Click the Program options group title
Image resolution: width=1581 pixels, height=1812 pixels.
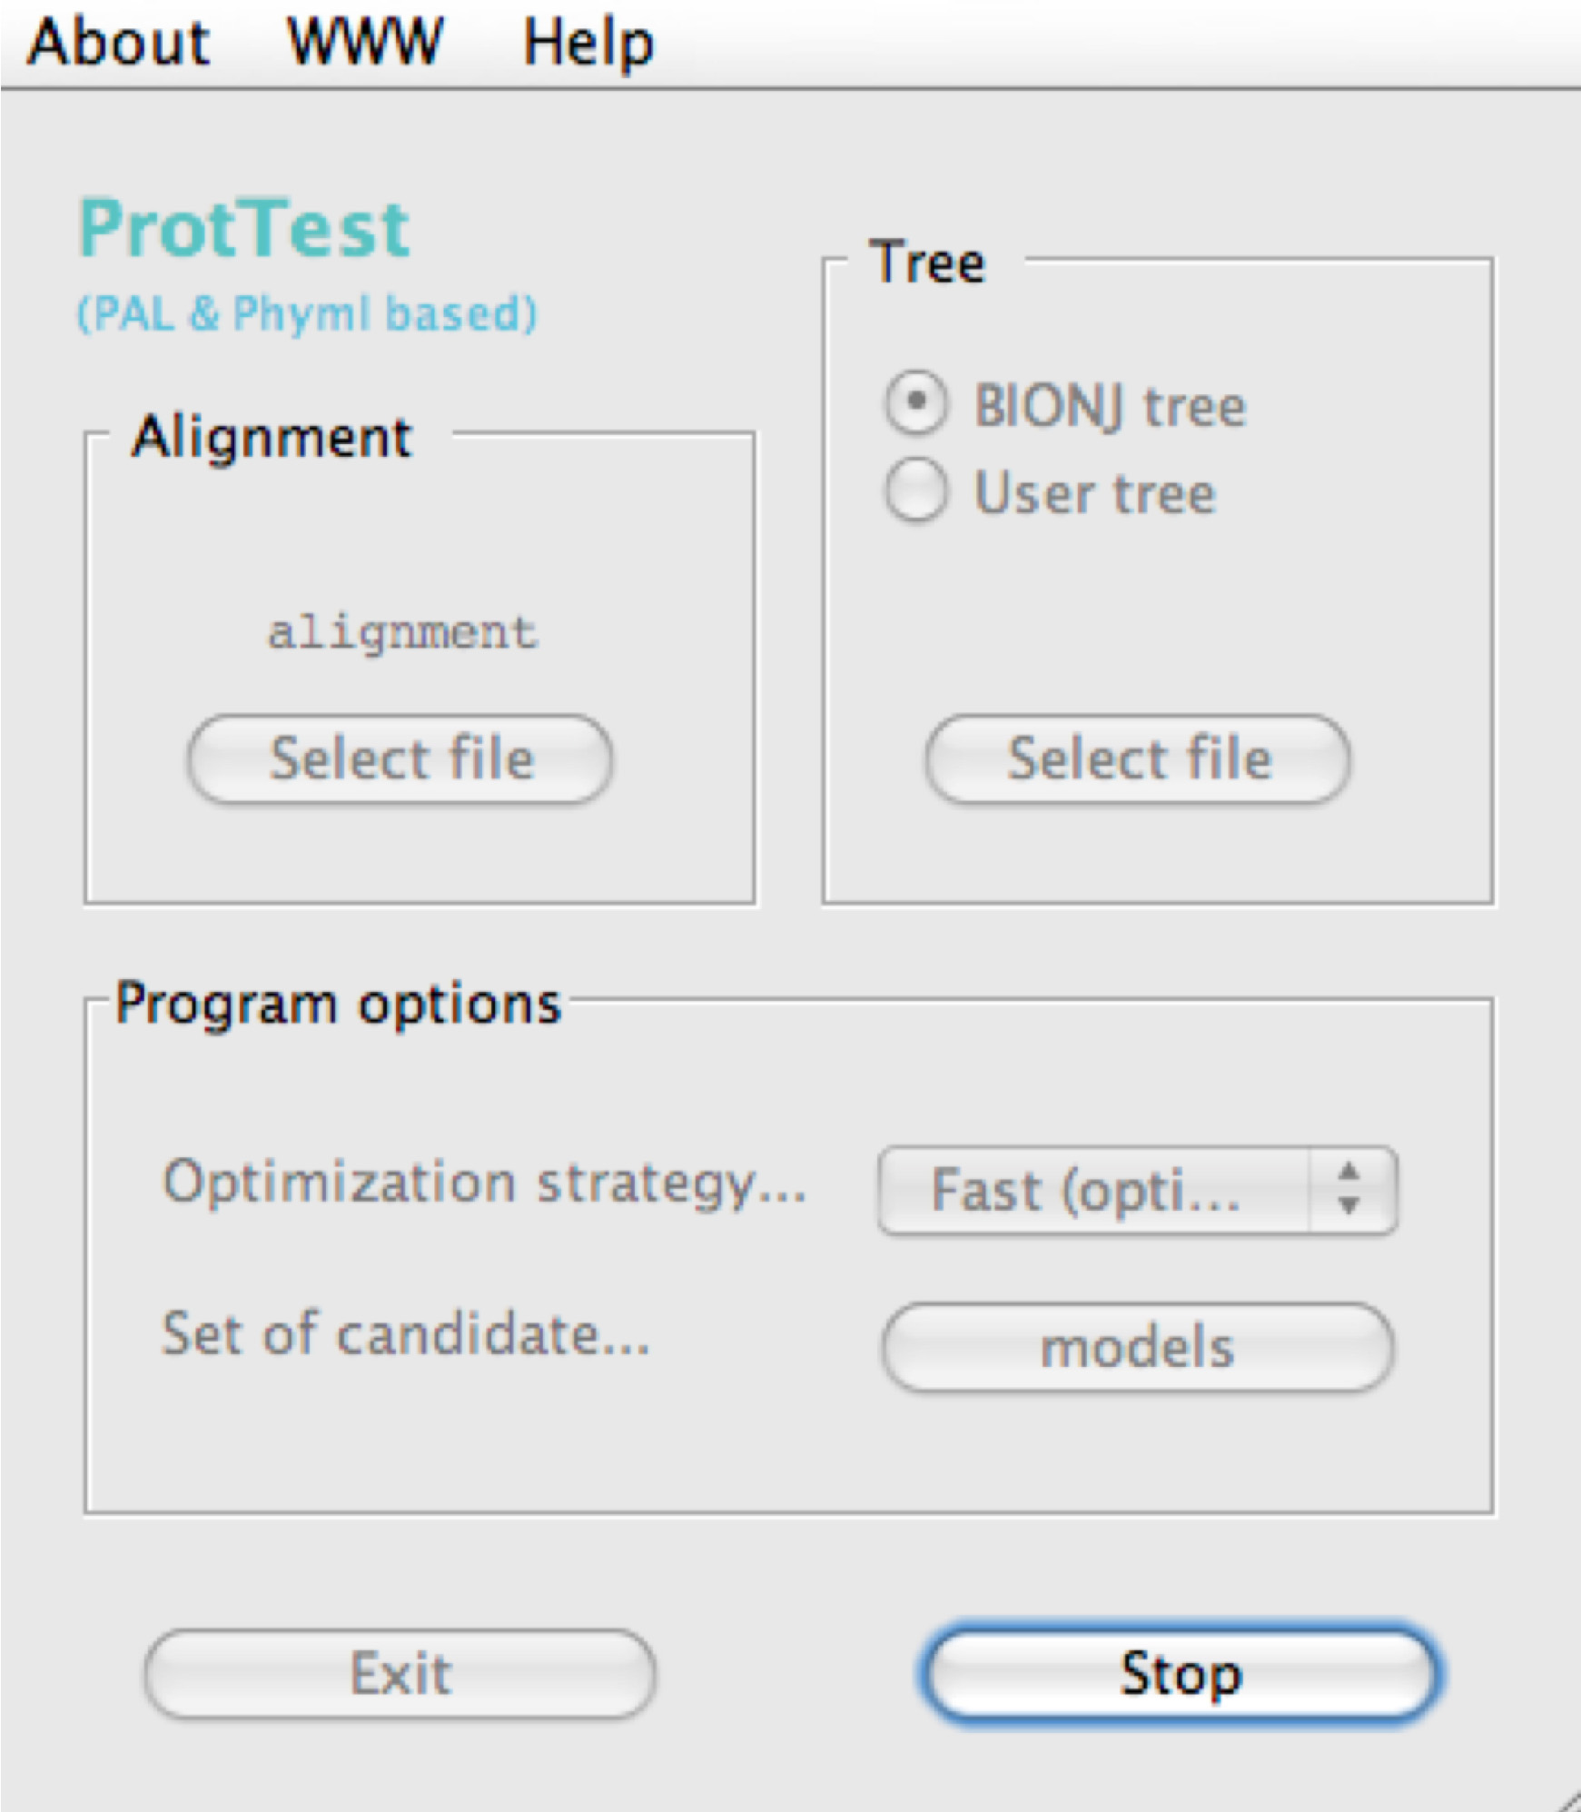[339, 1004]
